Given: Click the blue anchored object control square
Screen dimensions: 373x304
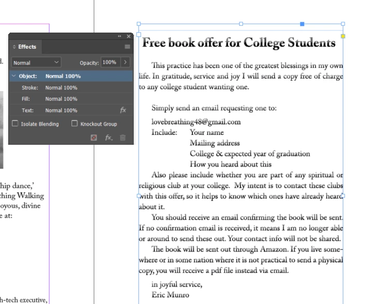Looking at the screenshot, I should pos(302,24).
